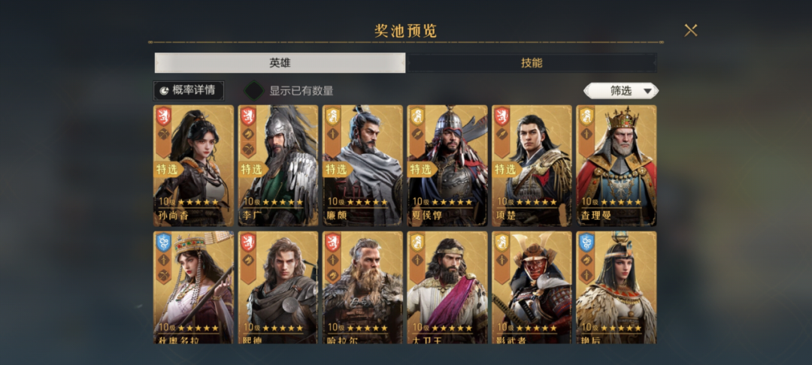Viewport: 812px width, 365px height.
Task: Click the pie chart icon beside 概率详情
Action: click(164, 91)
